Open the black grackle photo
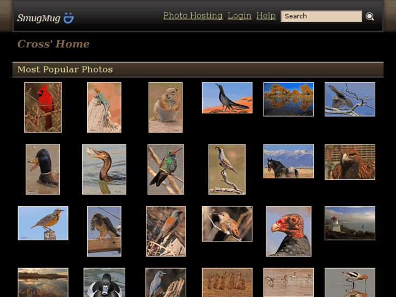This screenshot has width=396, height=297. 227,98
